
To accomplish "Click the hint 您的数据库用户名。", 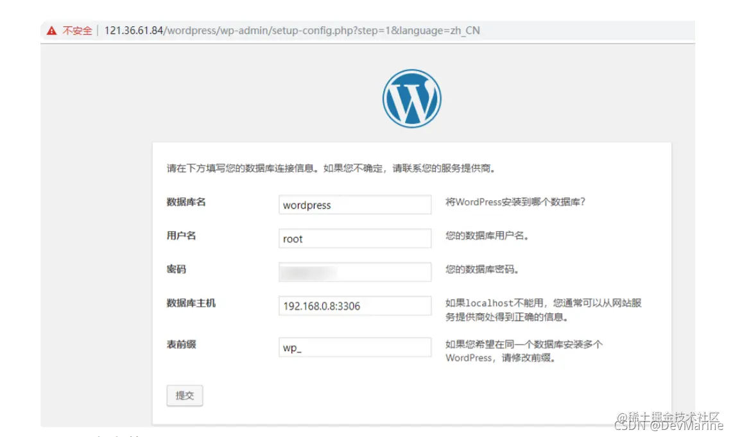I will click(487, 236).
